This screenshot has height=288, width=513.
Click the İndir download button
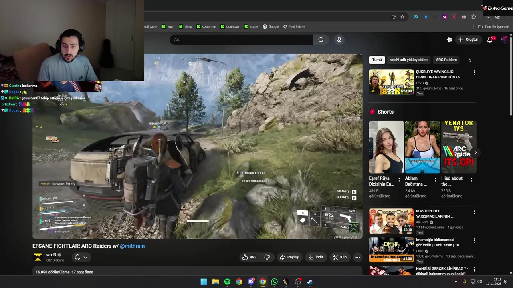(x=315, y=257)
